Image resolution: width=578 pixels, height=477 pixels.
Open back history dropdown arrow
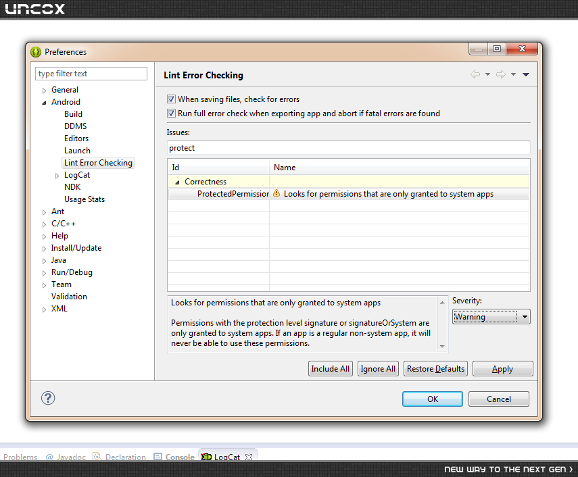487,74
